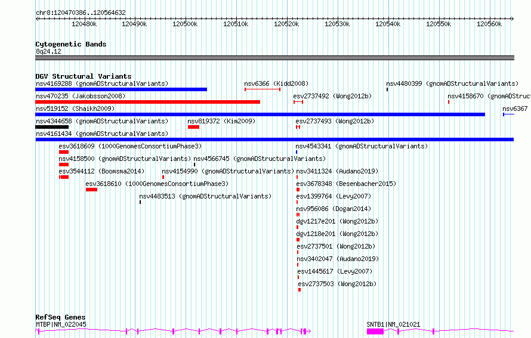
Task: Click the nsv4480399 gnomAD variant label
Action: [x=452, y=83]
